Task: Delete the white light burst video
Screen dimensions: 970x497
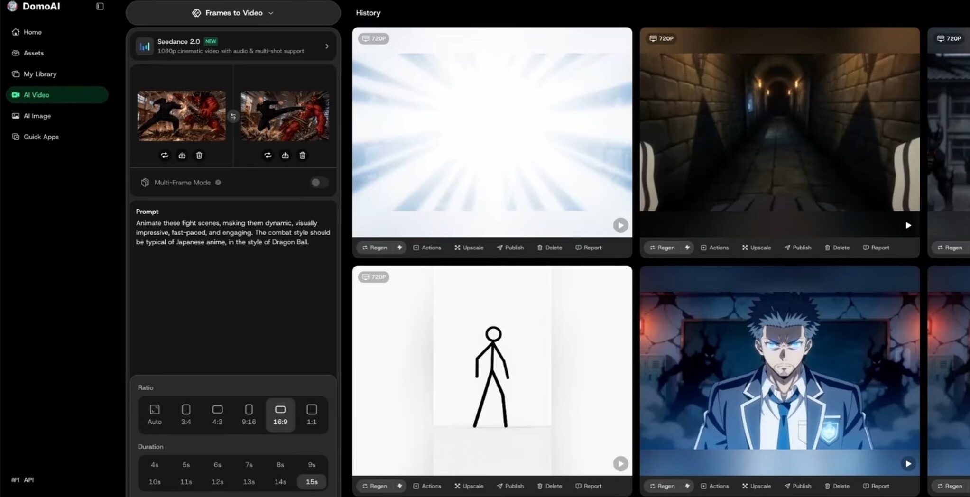Action: point(549,248)
